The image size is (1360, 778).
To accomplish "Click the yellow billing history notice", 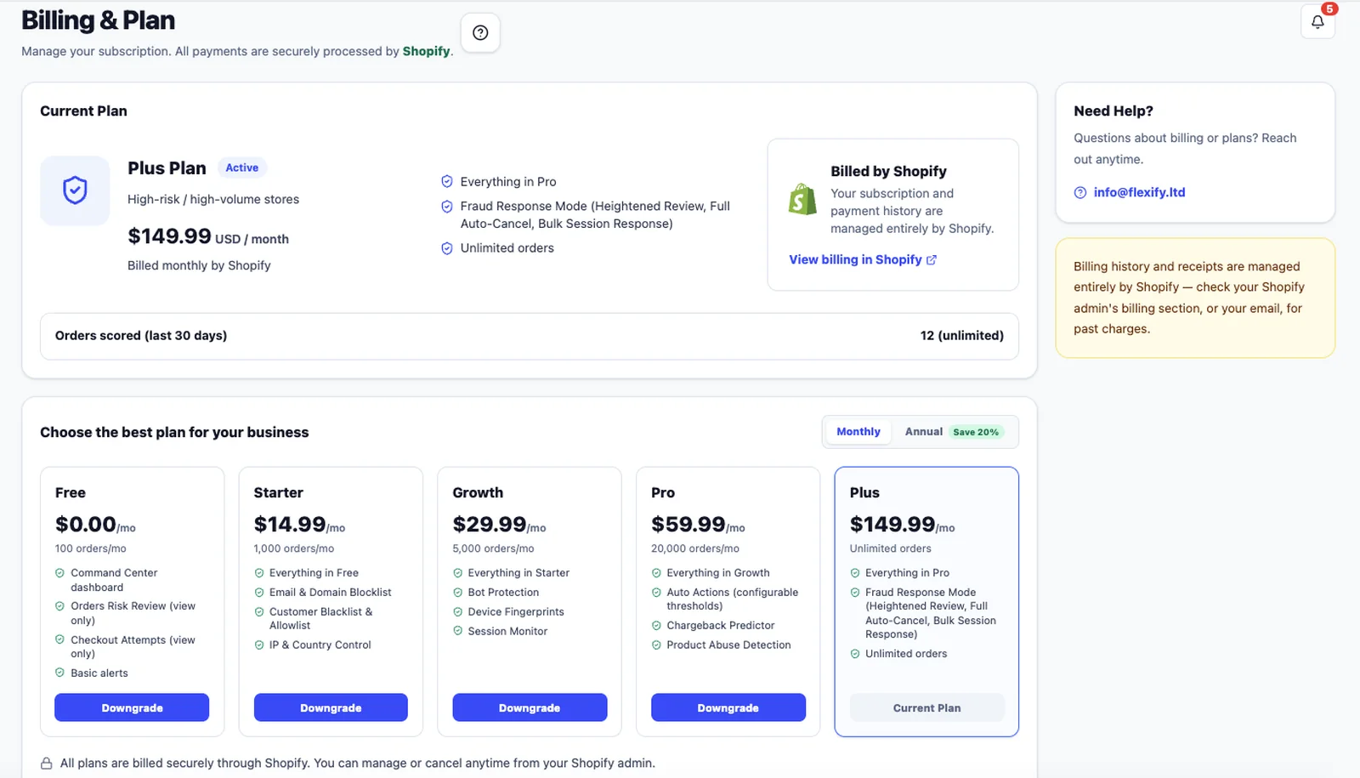I will (1195, 298).
